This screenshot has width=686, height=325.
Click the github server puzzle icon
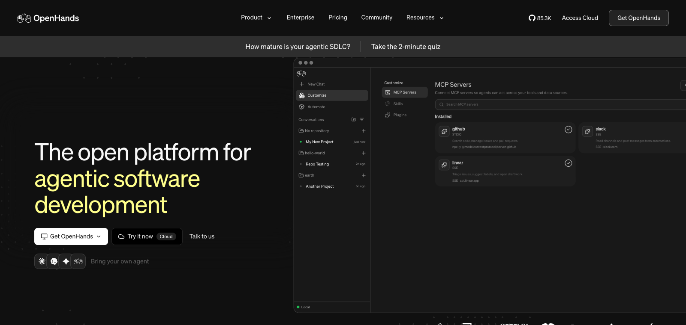[444, 131]
